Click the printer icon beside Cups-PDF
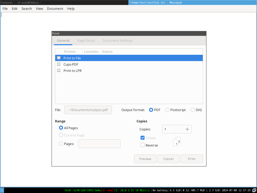Screen dimensions: 257x193 pos(59,64)
